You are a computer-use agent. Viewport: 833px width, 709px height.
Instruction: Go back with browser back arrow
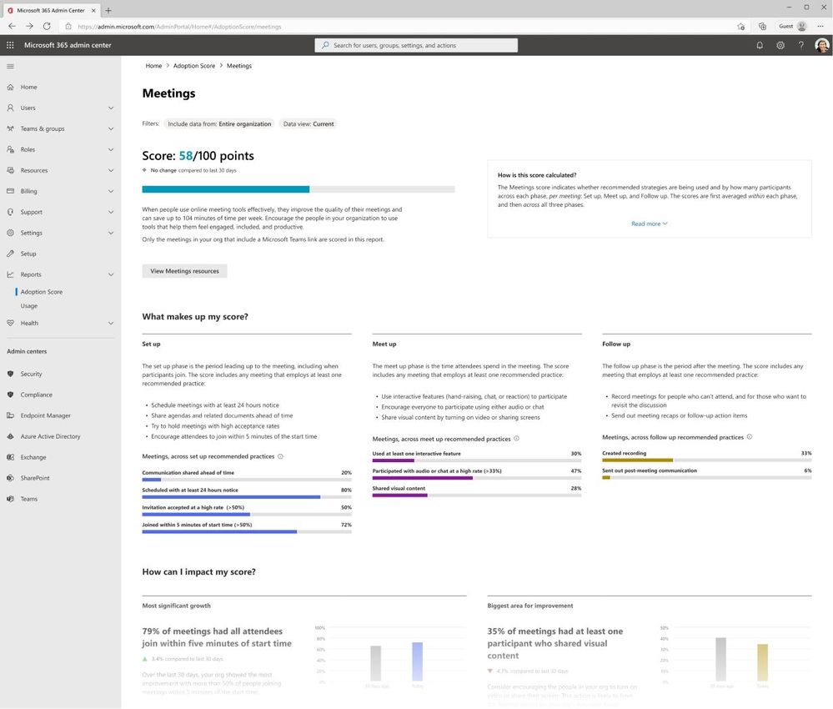pos(12,26)
